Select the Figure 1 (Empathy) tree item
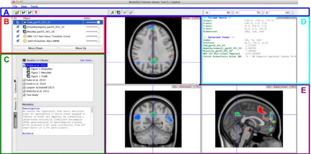This screenshot has width=311, height=154. pyautogui.click(x=42, y=69)
